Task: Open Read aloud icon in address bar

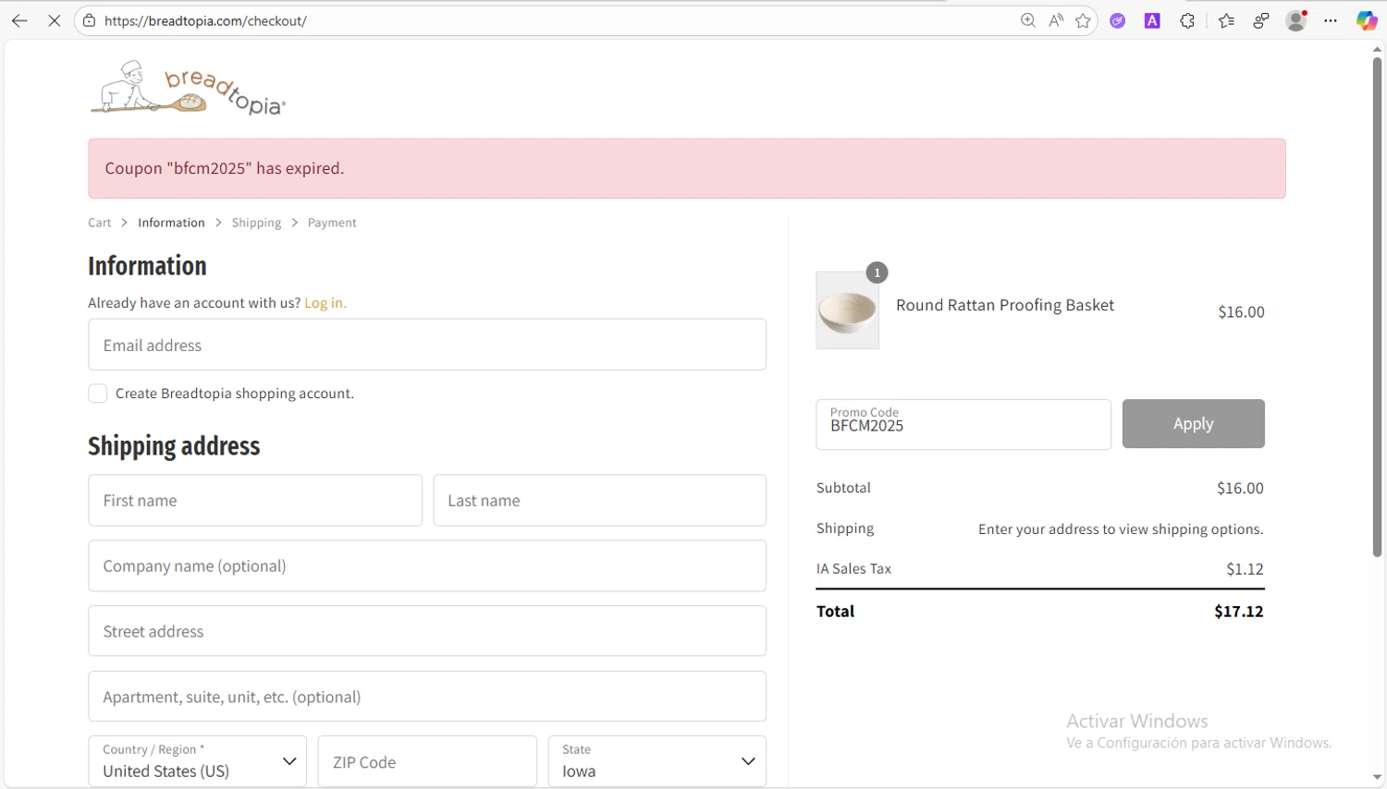Action: pos(1055,20)
